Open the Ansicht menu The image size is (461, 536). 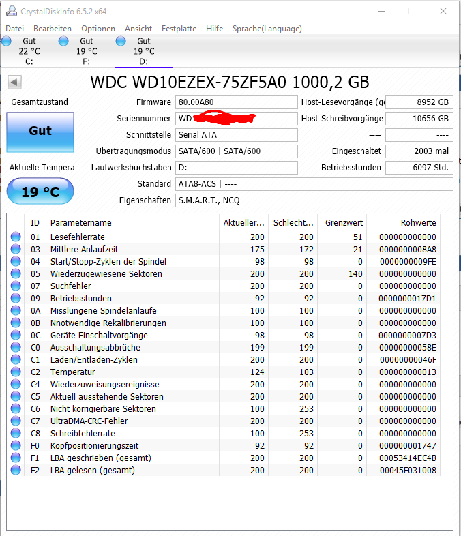coord(138,29)
